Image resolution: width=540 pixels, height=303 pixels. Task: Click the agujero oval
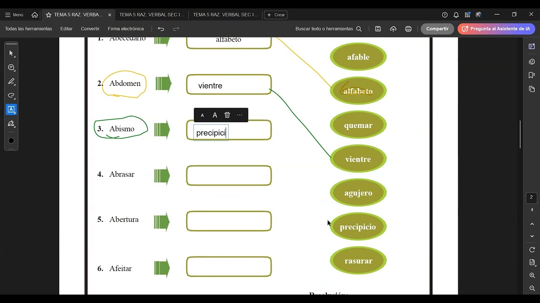[358, 193]
